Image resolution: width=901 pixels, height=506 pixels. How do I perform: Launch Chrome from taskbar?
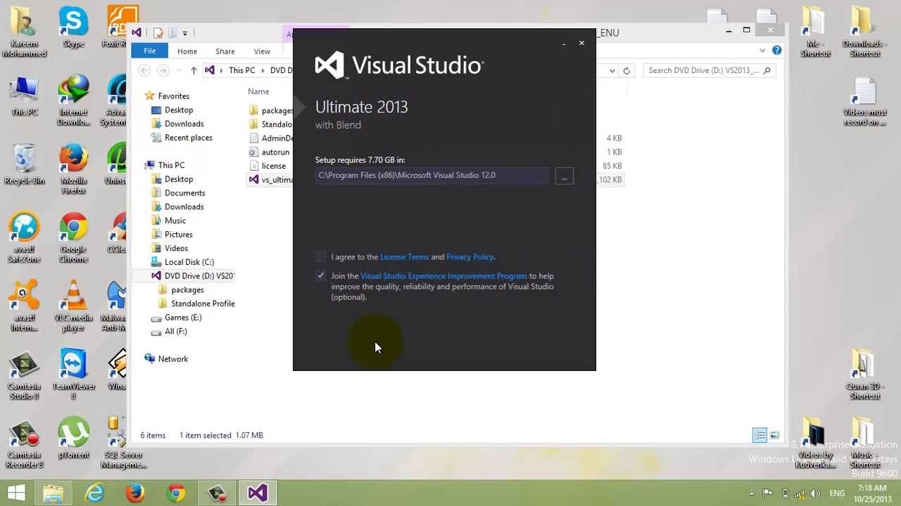176,493
